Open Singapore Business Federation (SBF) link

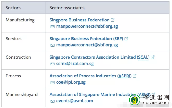pyautogui.click(x=86, y=39)
